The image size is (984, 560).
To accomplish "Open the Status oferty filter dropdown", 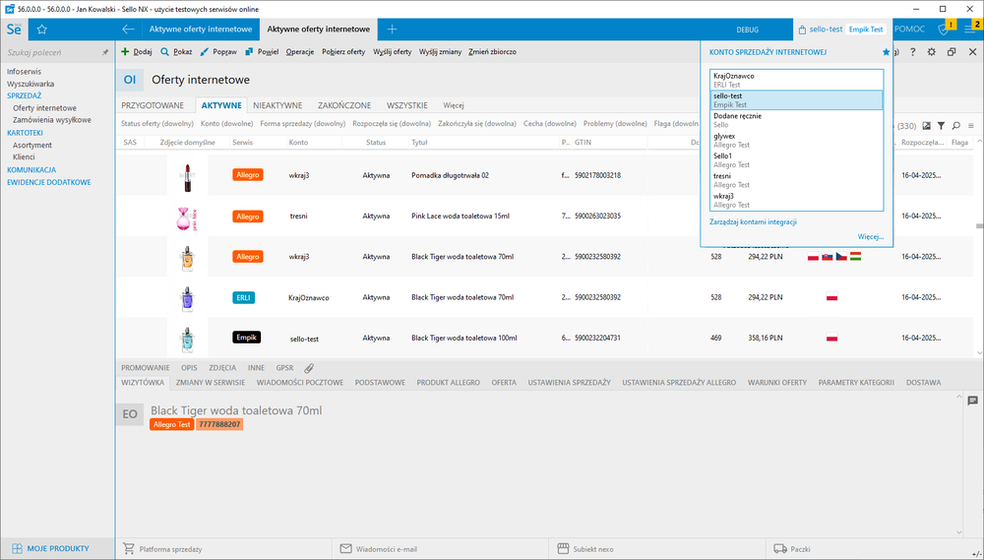I will (157, 124).
